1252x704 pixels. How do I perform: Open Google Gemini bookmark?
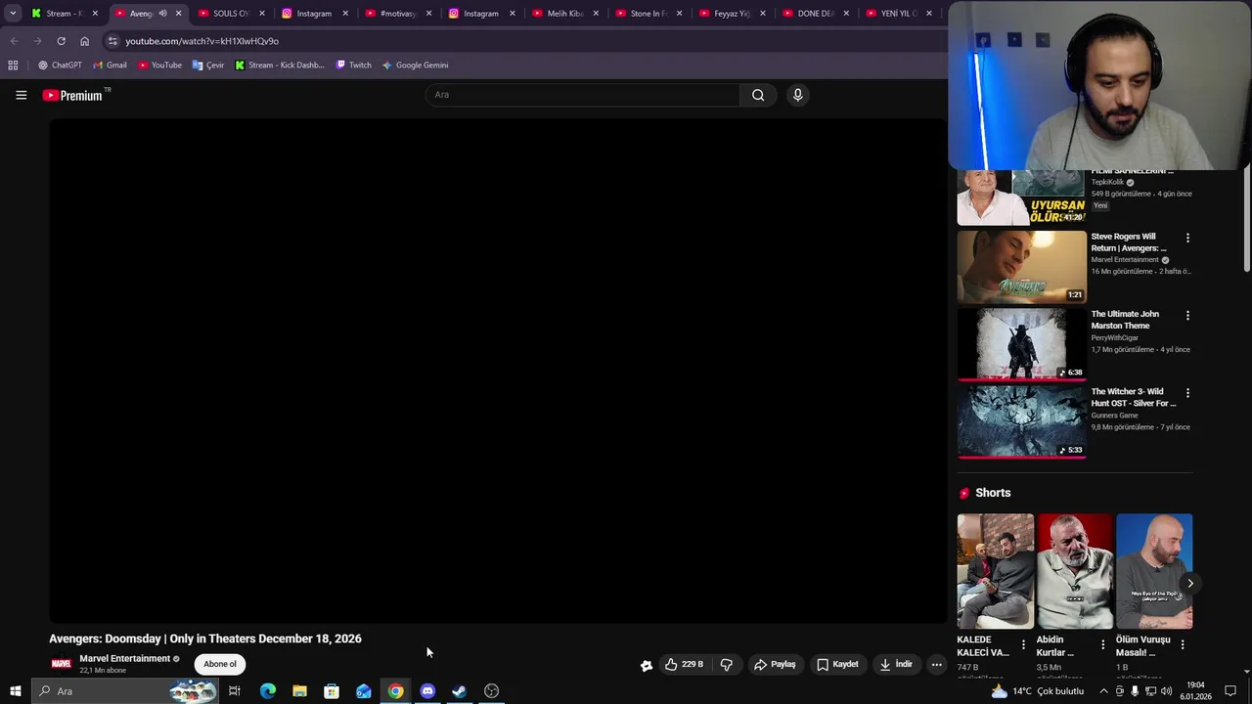click(x=415, y=66)
